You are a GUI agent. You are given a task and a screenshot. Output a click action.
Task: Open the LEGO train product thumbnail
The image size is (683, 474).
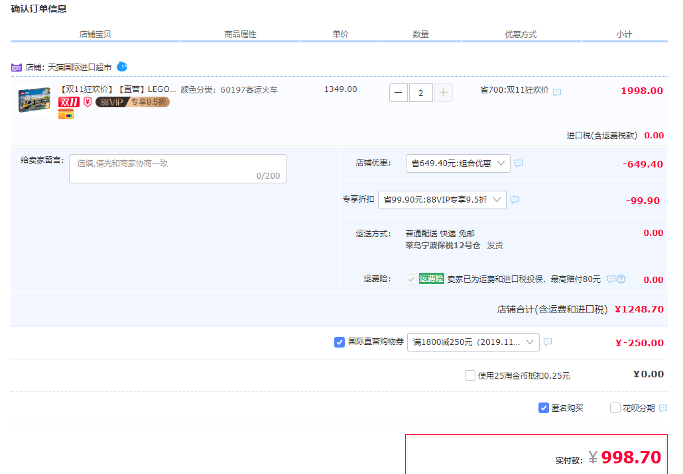(34, 99)
